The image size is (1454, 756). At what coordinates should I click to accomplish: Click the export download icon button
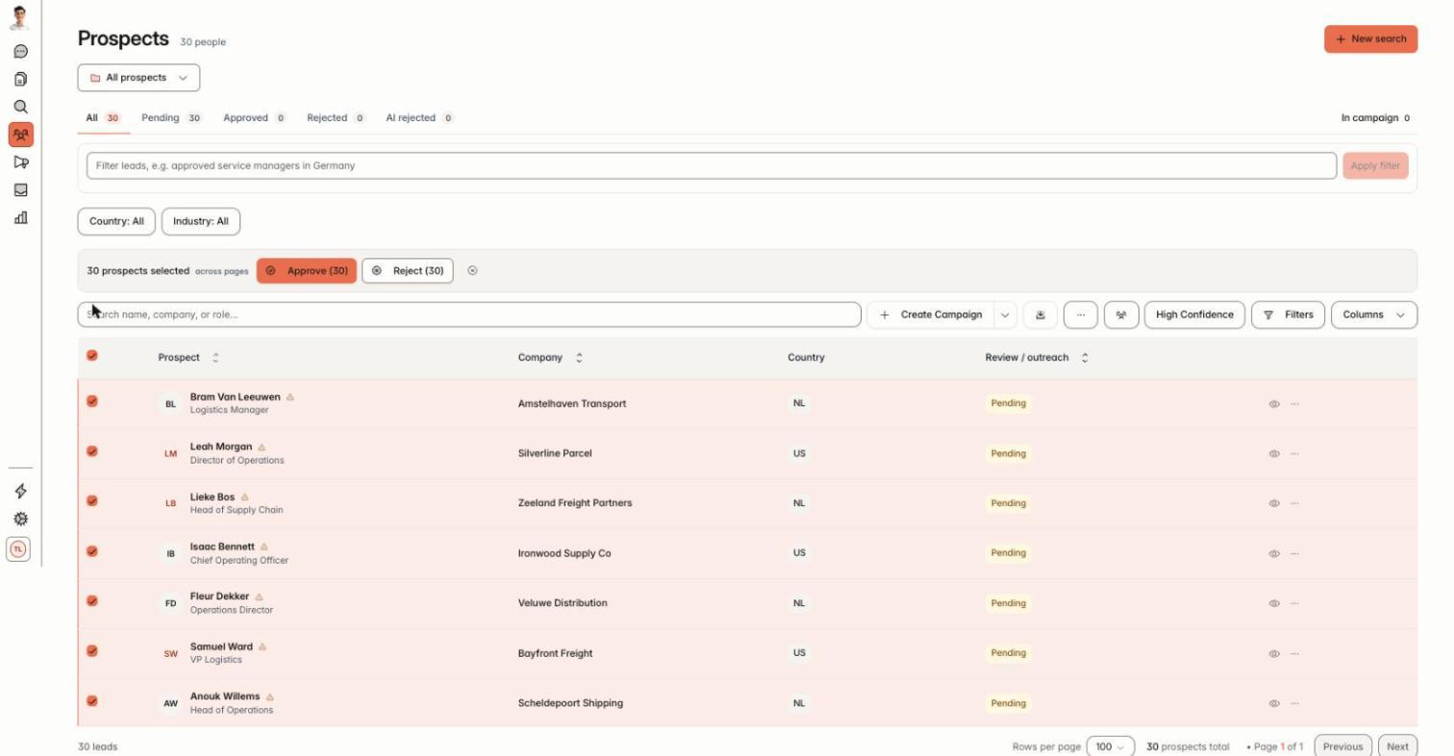coord(1040,315)
